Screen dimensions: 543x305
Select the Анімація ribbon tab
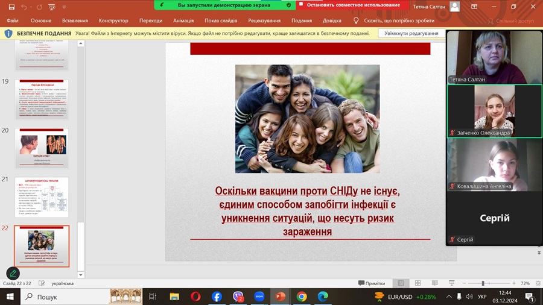click(x=183, y=20)
